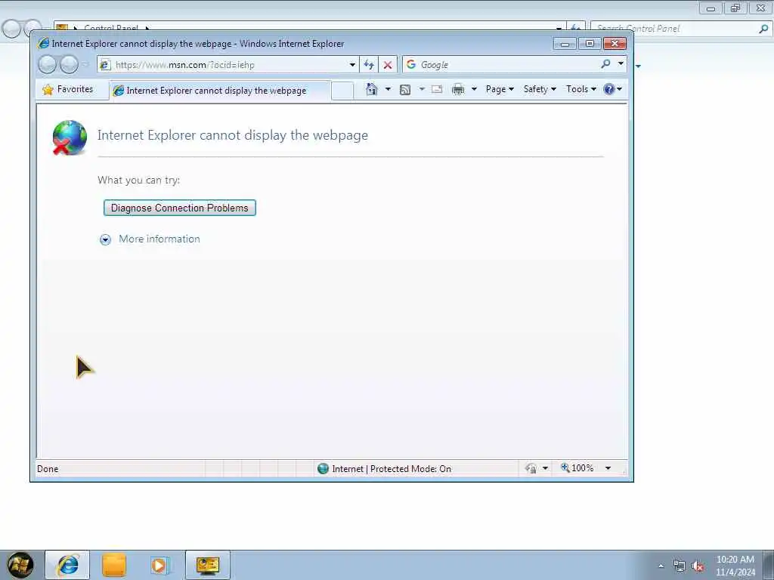Open Windows Explorer folder in taskbar

114,565
